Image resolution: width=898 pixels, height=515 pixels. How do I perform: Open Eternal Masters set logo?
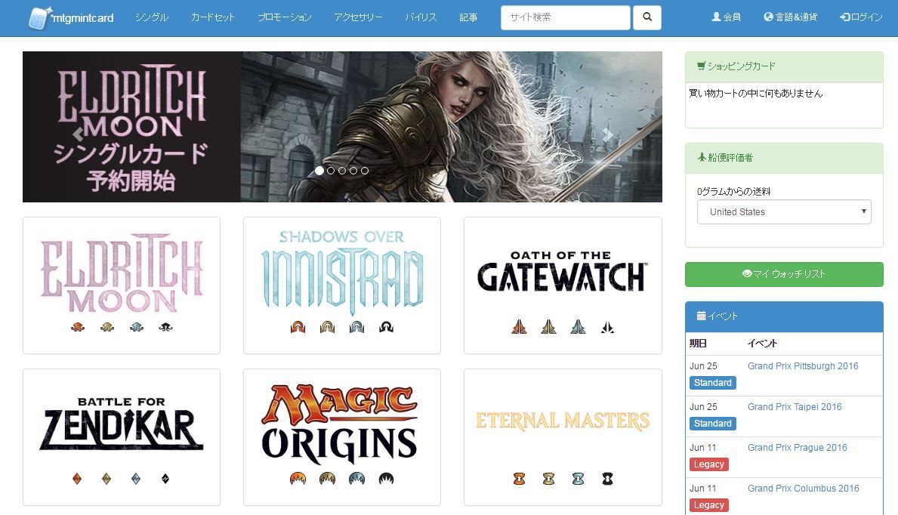563,421
